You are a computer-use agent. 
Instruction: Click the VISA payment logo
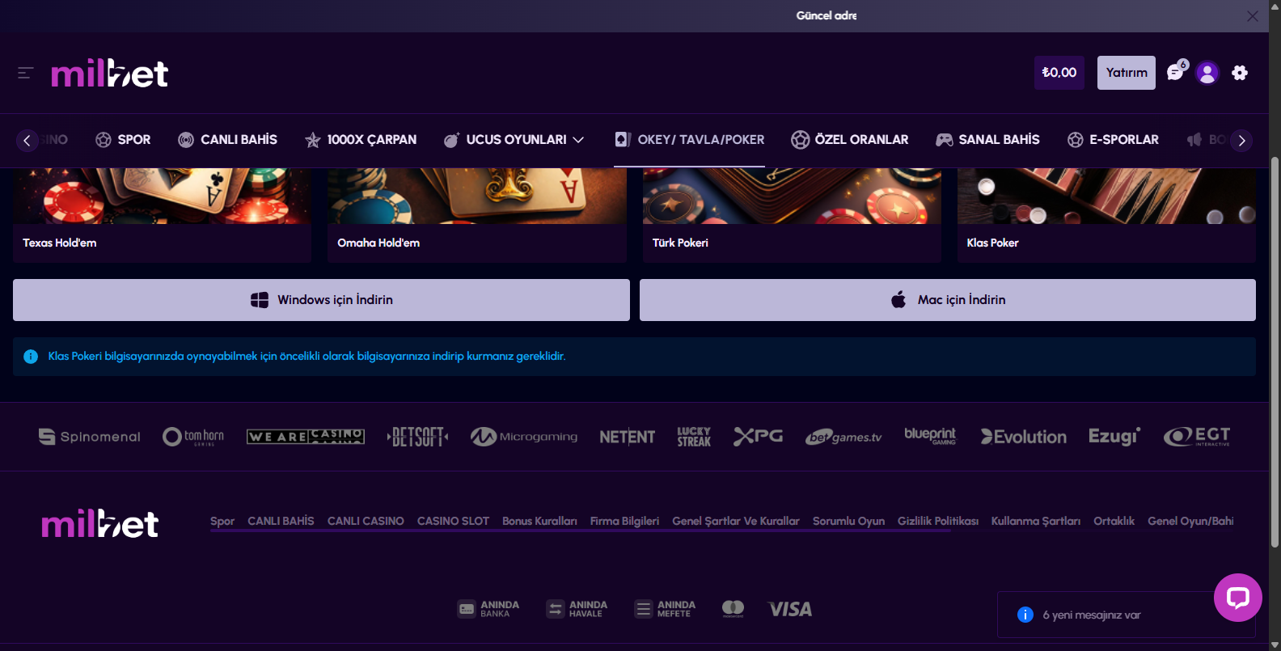pos(790,609)
